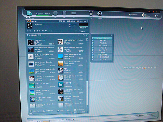Click the next folder skip button

pyautogui.click(x=30, y=31)
